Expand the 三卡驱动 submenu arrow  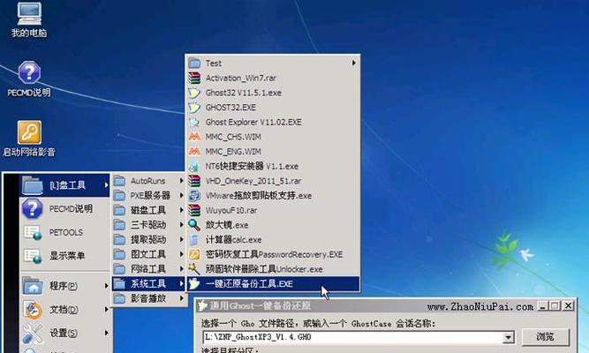(x=181, y=224)
